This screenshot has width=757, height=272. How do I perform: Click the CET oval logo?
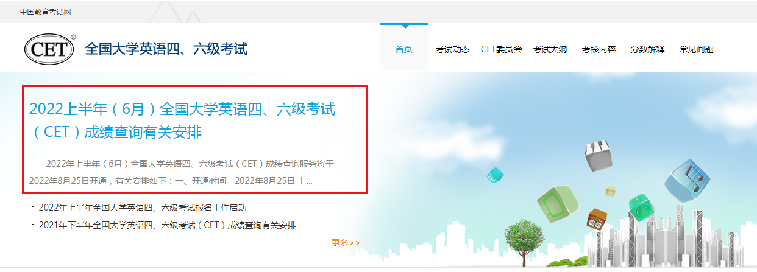[50, 49]
